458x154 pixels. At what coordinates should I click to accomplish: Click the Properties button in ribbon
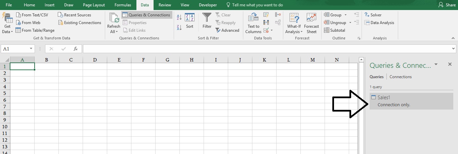134,23
